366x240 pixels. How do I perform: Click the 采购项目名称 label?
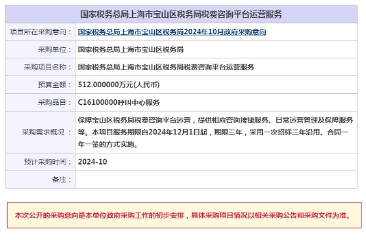click(47, 68)
